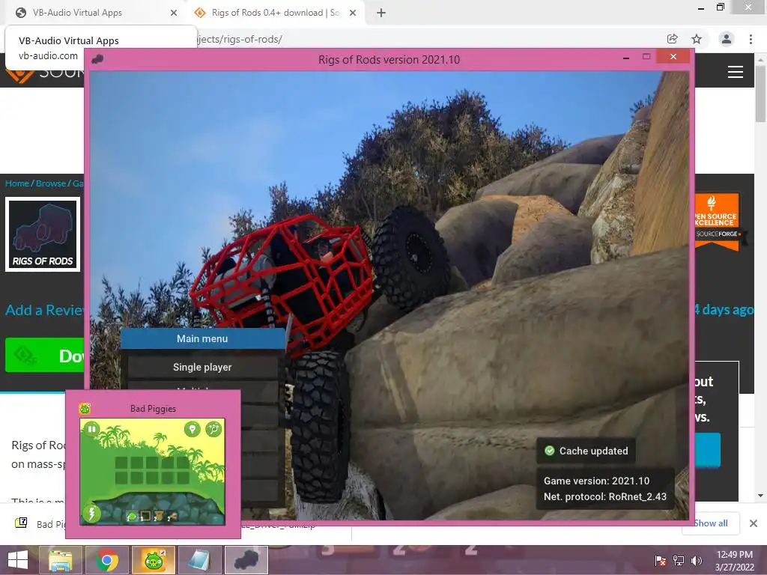Open the Chrome profile icon

point(727,39)
